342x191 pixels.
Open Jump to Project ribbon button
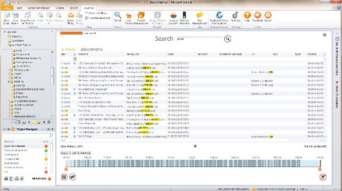(x=174, y=18)
